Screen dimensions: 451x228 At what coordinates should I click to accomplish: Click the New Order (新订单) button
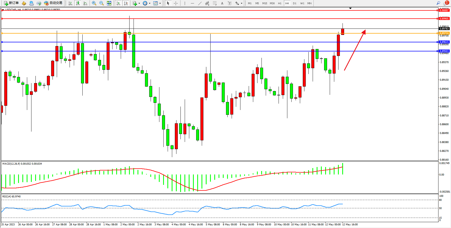tap(11, 3)
